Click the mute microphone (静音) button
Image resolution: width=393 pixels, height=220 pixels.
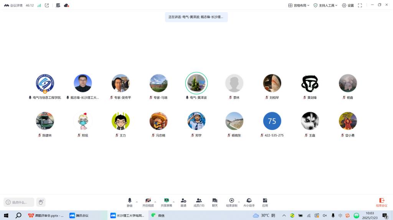pos(130,202)
